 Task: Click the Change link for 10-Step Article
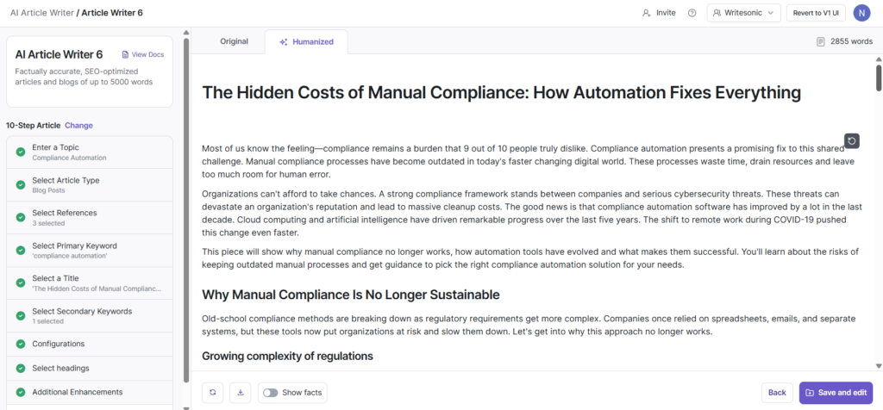click(x=78, y=125)
